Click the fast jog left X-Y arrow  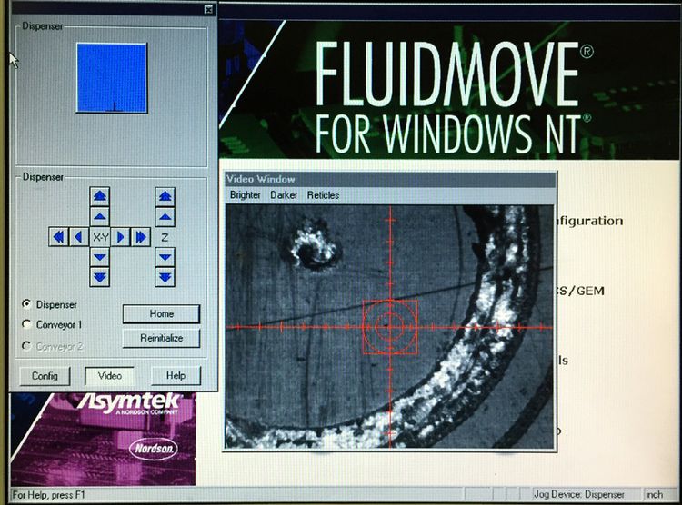pos(58,237)
